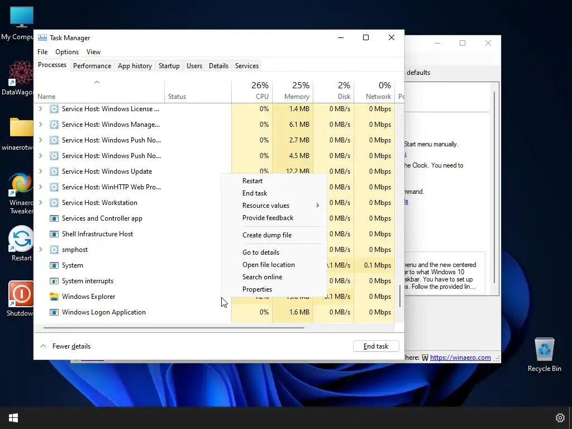Select the second Windows Push No... row

[214, 156]
